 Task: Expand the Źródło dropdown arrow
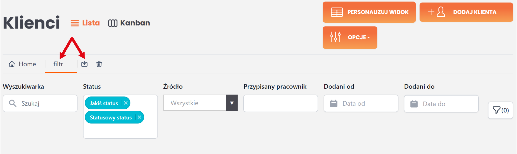coord(232,103)
